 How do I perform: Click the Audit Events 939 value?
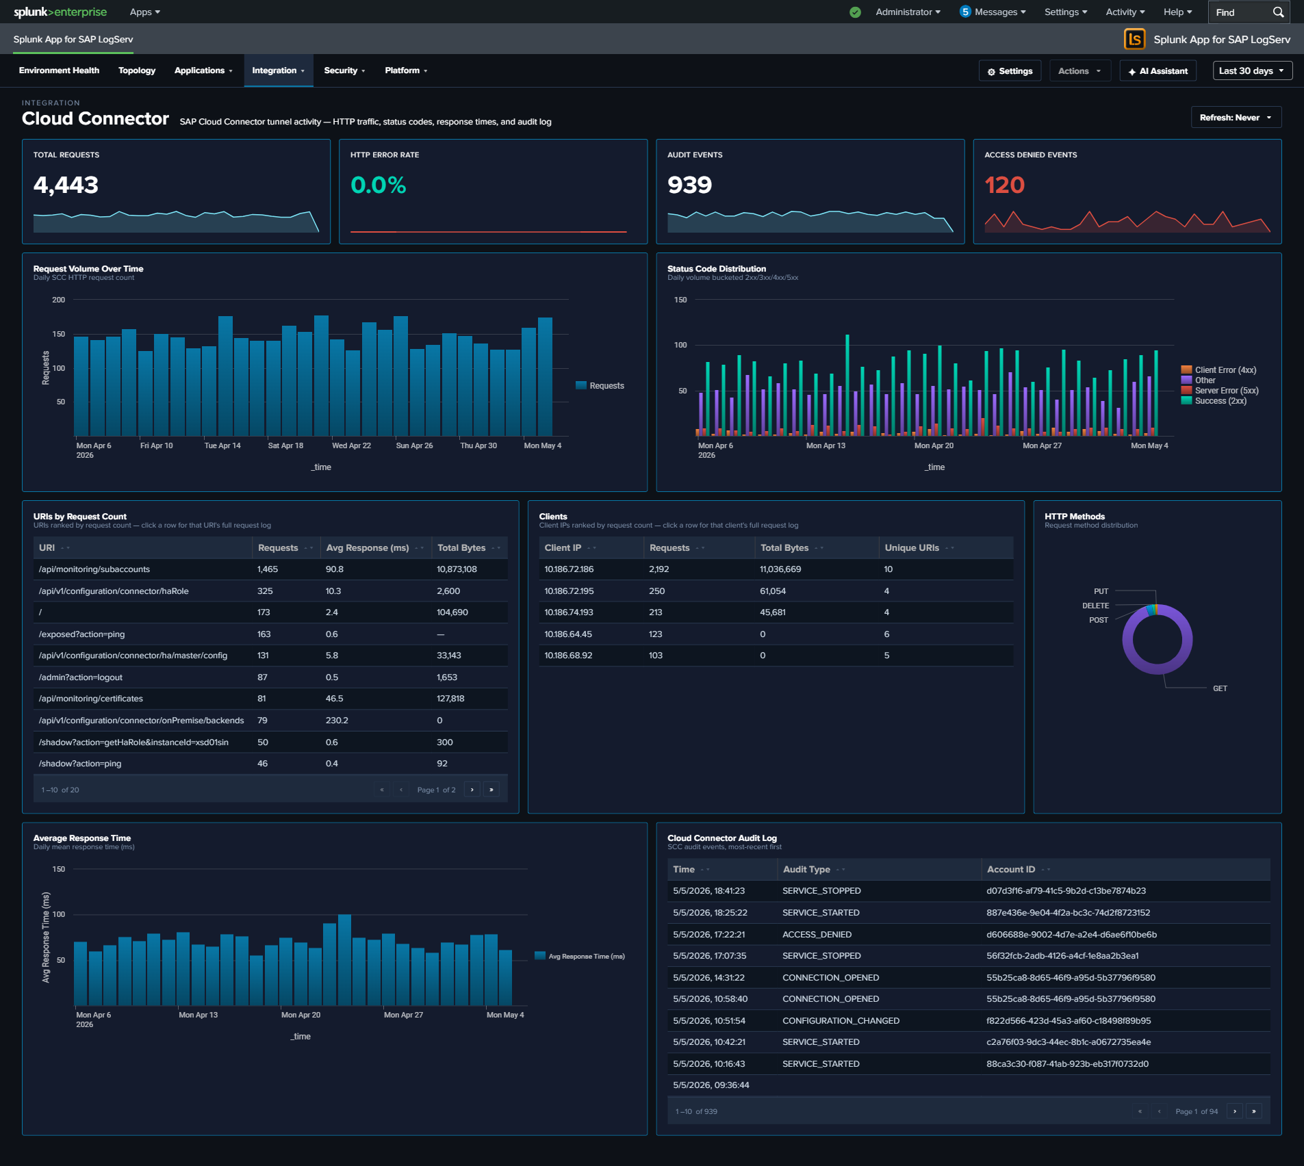(689, 185)
